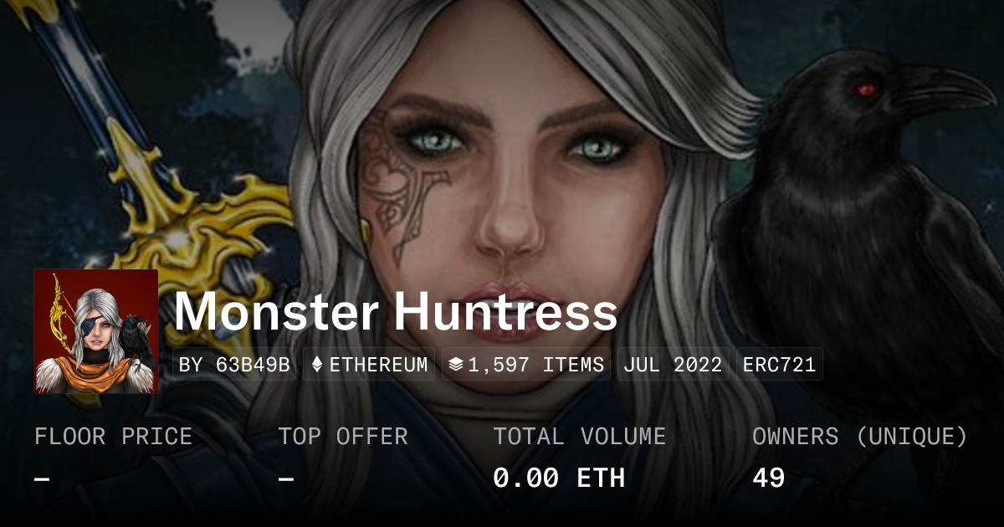Screen dimensions: 1004x527
Task: Click the OWNERS (UNIQUE) label
Action: 860,437
